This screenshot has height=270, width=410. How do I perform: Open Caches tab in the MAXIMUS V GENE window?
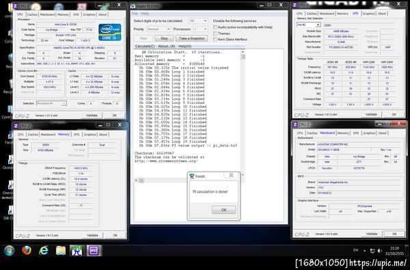[x=312, y=133]
